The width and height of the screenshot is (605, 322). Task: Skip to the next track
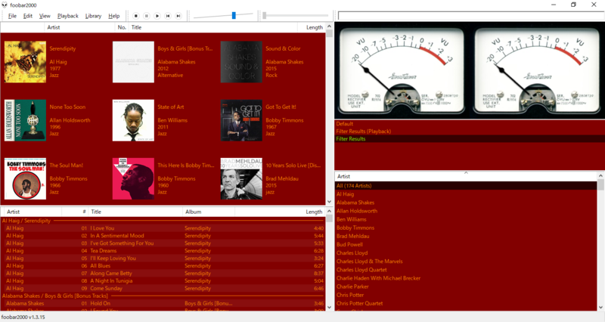click(x=178, y=16)
